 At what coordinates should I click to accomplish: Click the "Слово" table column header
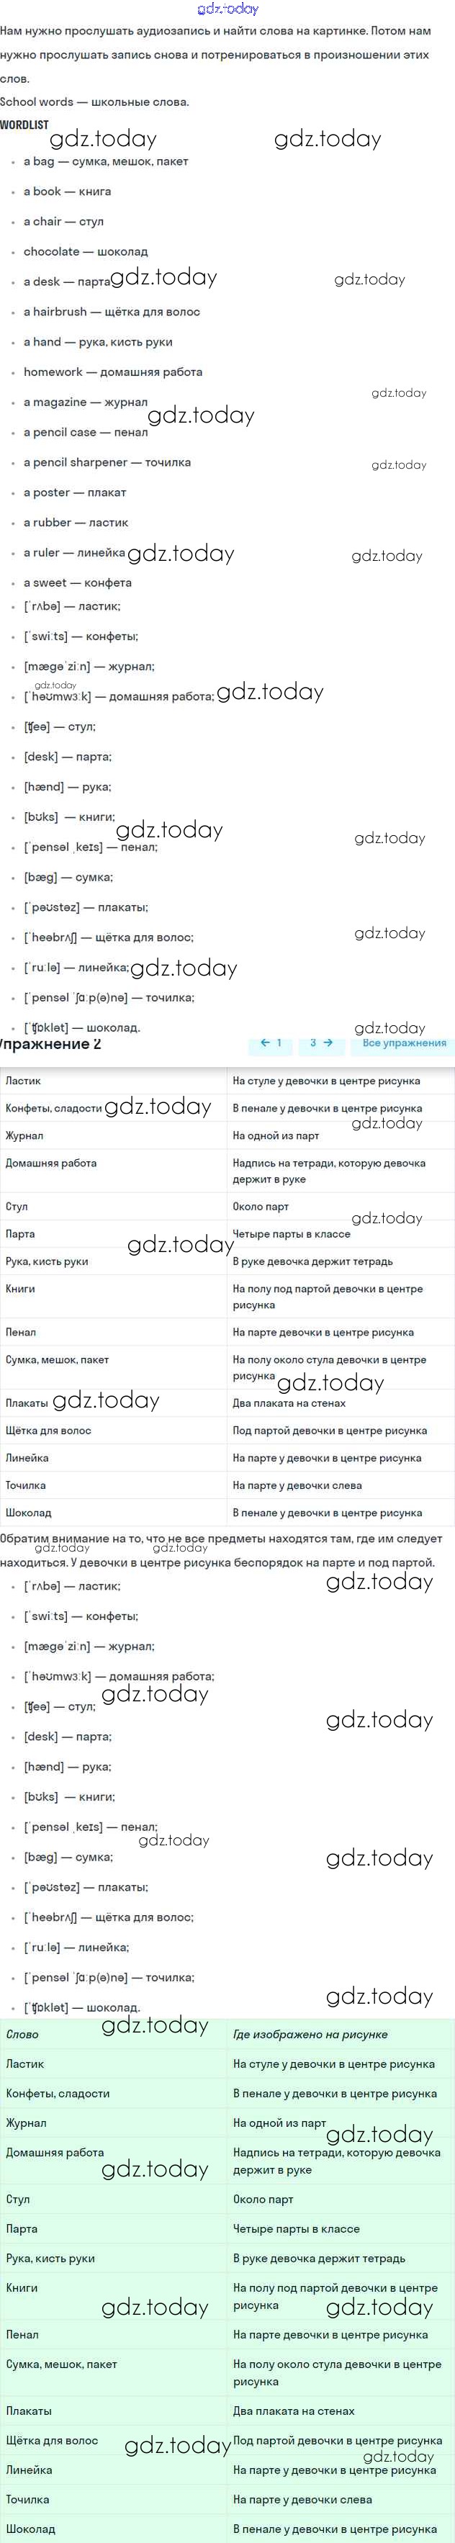pos(23,2035)
